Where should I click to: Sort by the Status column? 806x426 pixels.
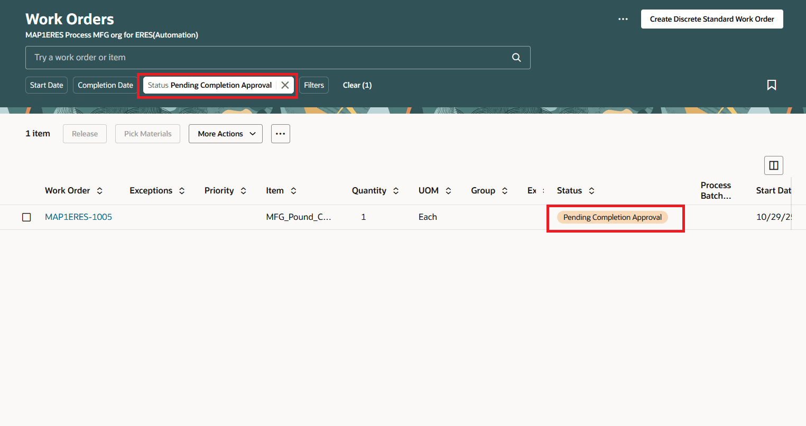[x=591, y=191]
